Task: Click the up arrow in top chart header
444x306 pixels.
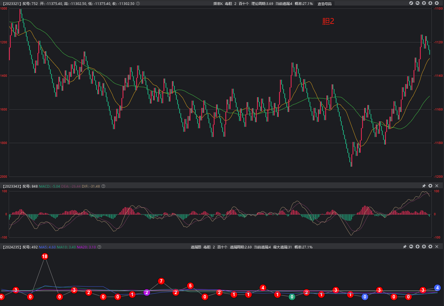Action: 424,3
